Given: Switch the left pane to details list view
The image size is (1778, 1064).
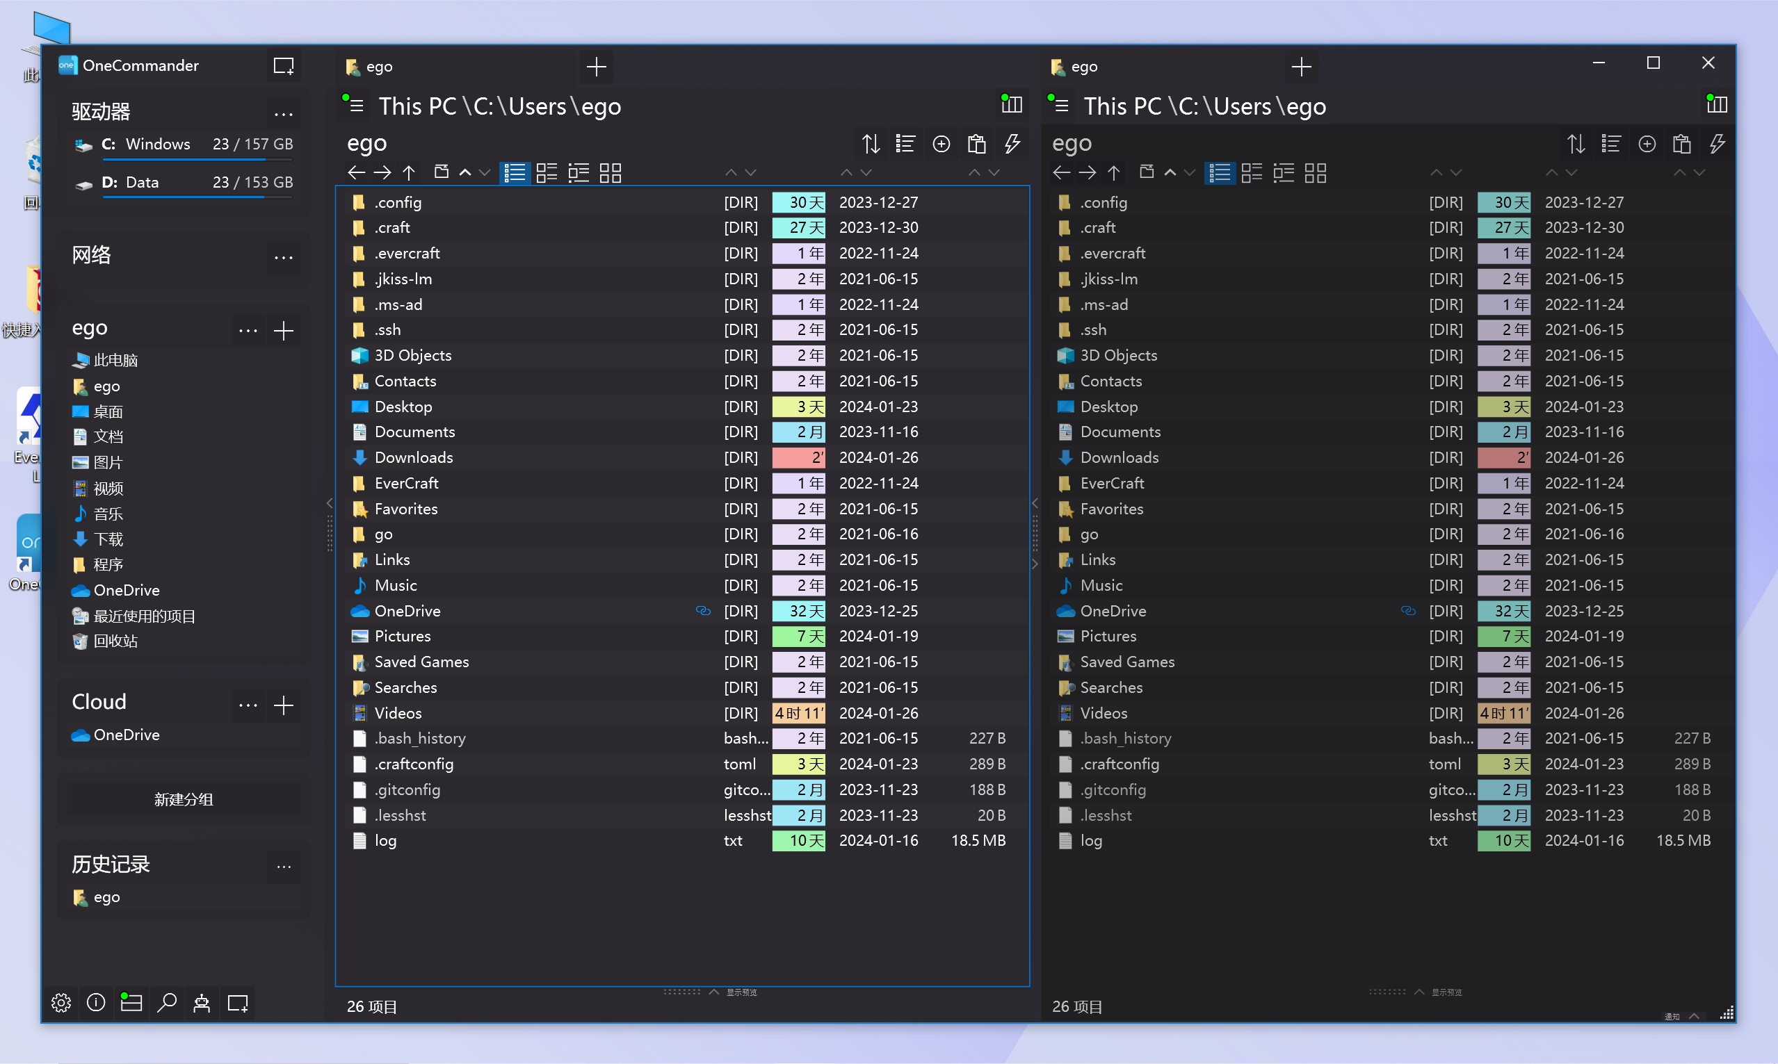Looking at the screenshot, I should click(x=515, y=173).
